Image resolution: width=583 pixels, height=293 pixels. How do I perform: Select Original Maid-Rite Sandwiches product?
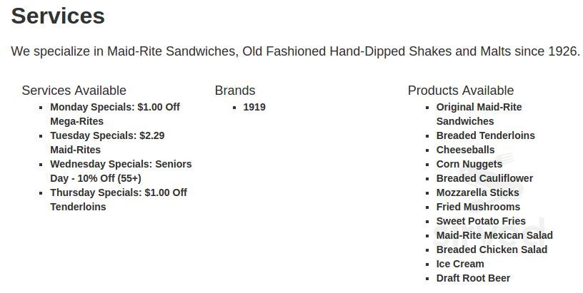pyautogui.click(x=479, y=114)
